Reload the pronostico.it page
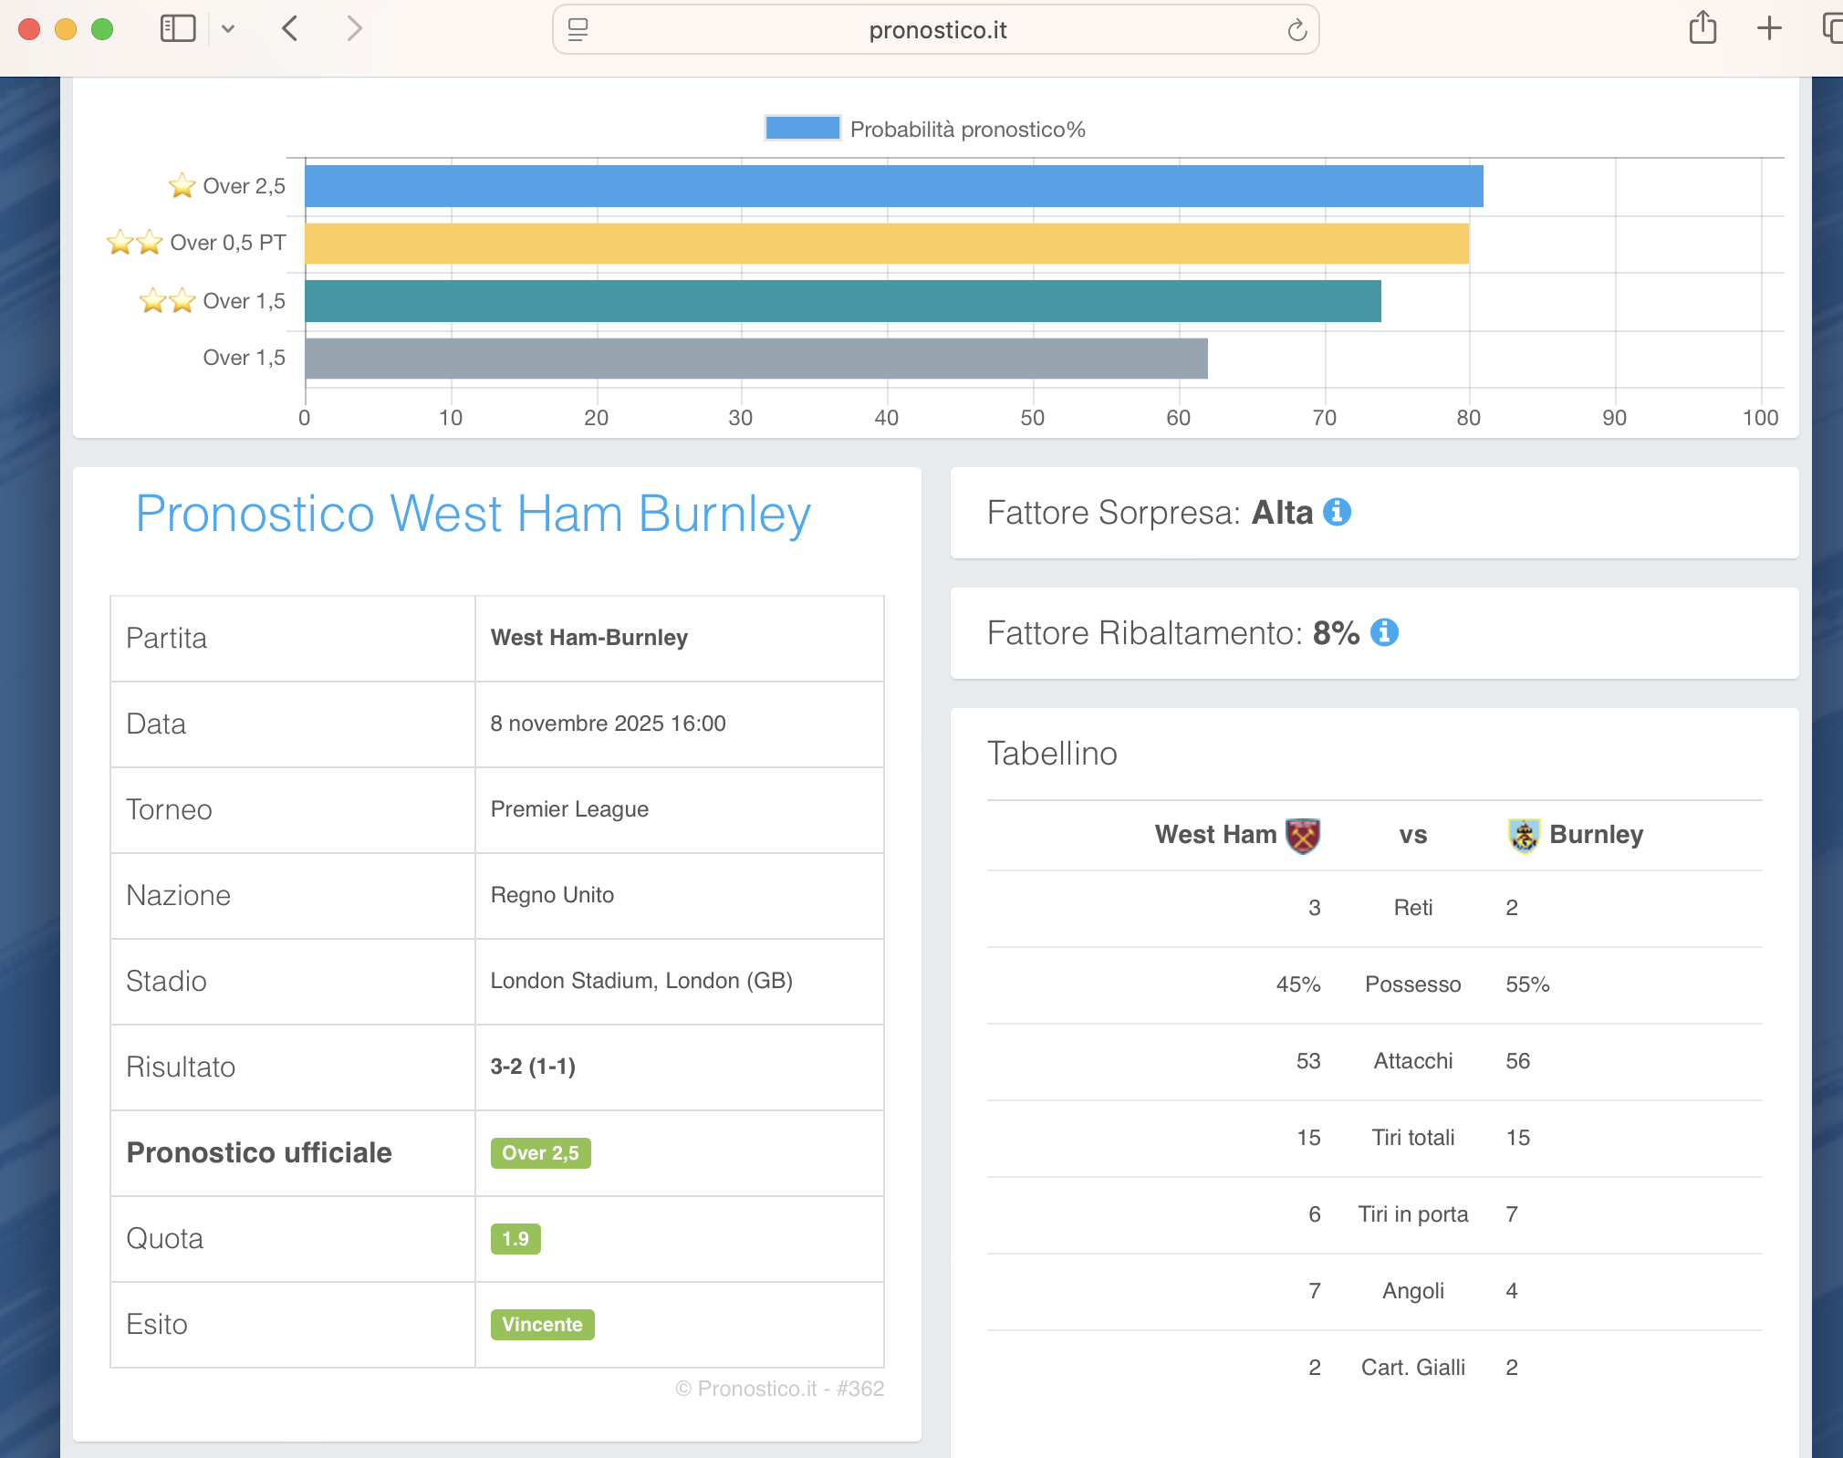This screenshot has width=1843, height=1458. 1296,30
